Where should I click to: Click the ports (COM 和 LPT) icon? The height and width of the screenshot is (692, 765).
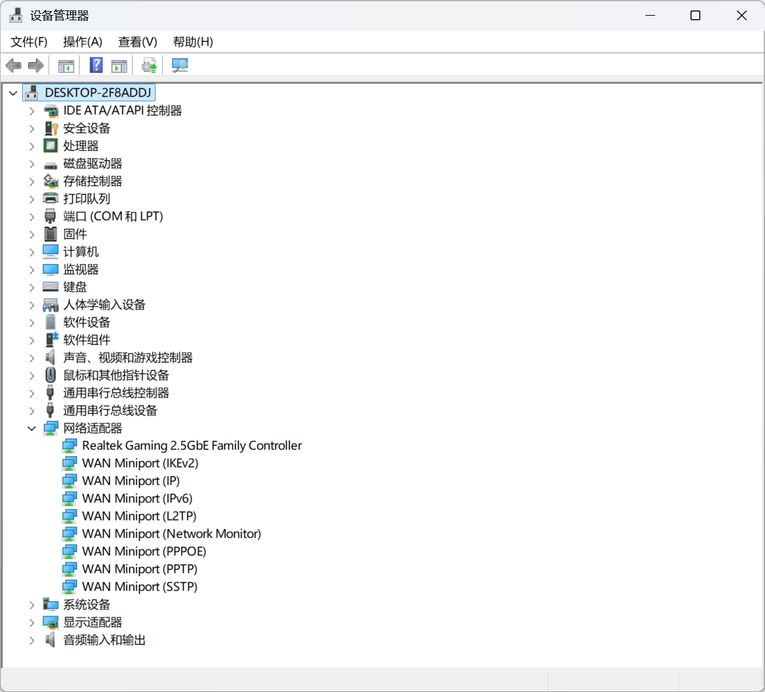click(50, 216)
